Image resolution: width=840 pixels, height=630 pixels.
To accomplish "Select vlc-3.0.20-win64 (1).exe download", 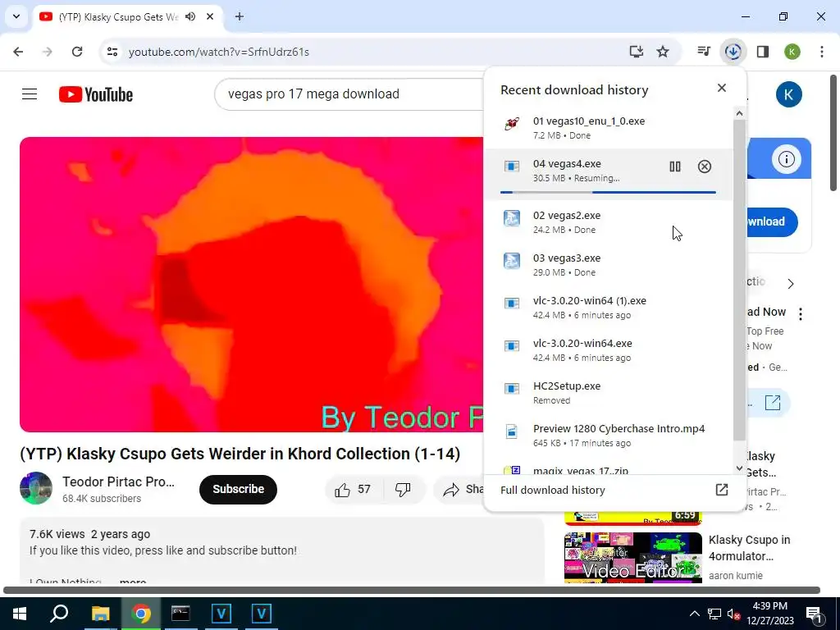I will pyautogui.click(x=608, y=308).
